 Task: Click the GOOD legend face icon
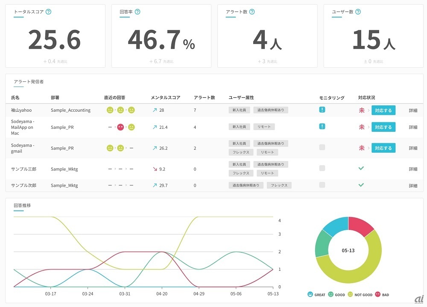(331, 295)
